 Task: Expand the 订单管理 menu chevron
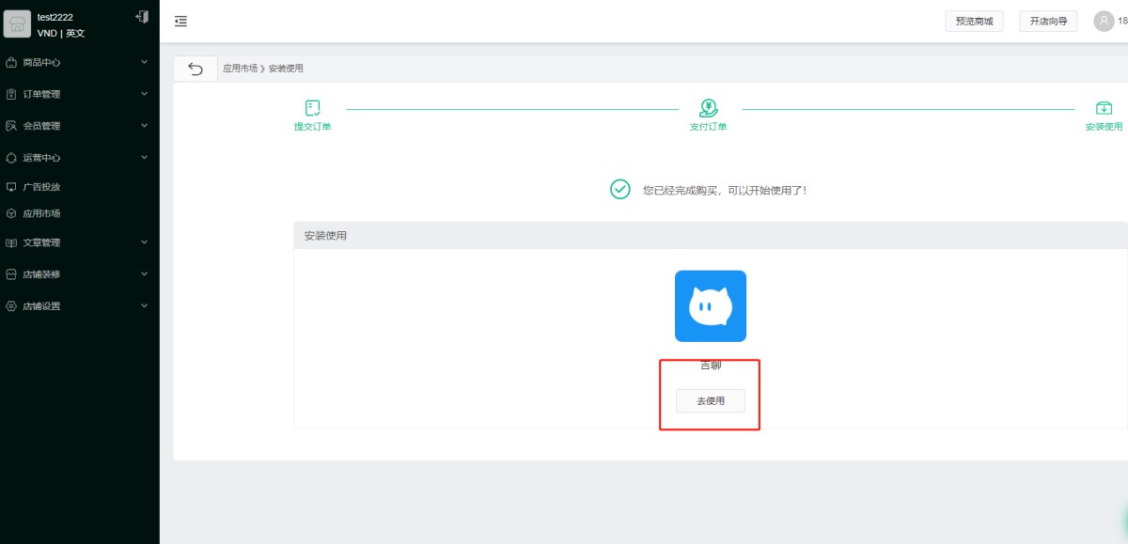pyautogui.click(x=144, y=94)
